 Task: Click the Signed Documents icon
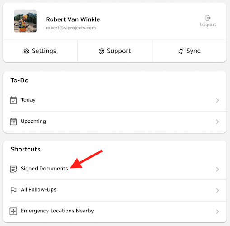(x=14, y=169)
